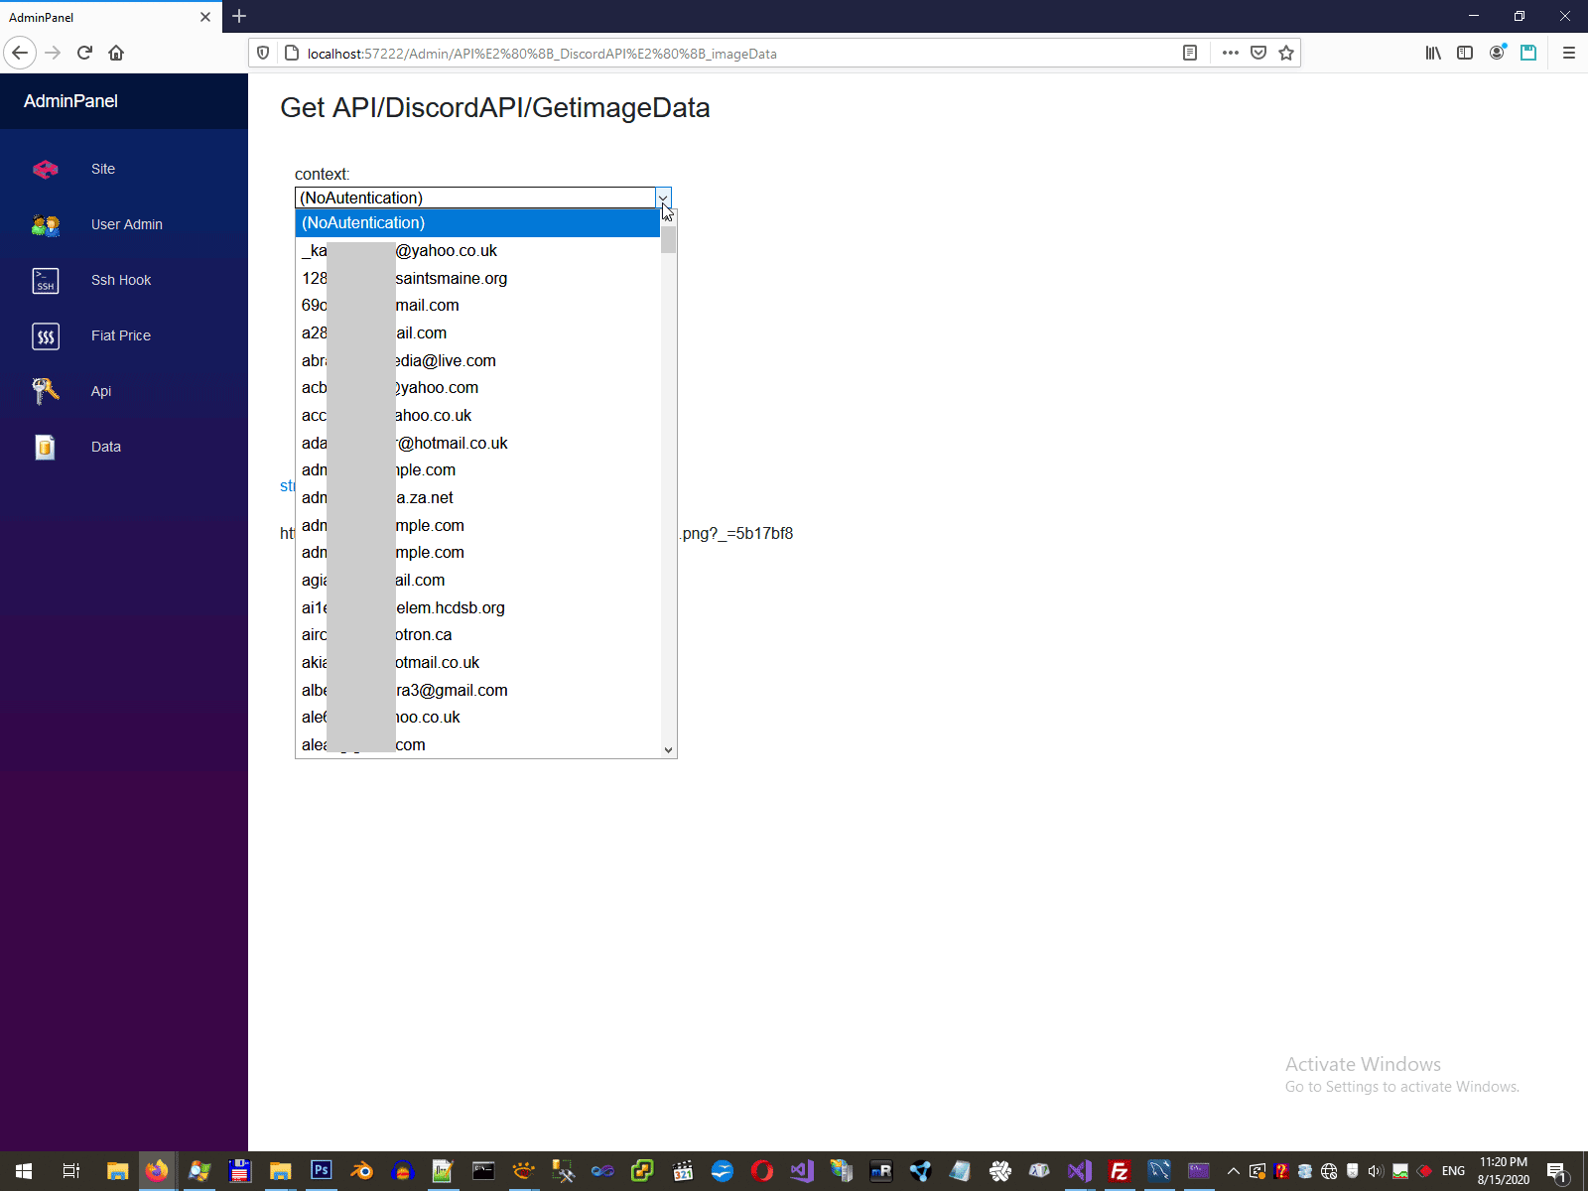Screen dimensions: 1588x1191
Task: Pick the option ending in a.za.net
Action: (x=477, y=498)
